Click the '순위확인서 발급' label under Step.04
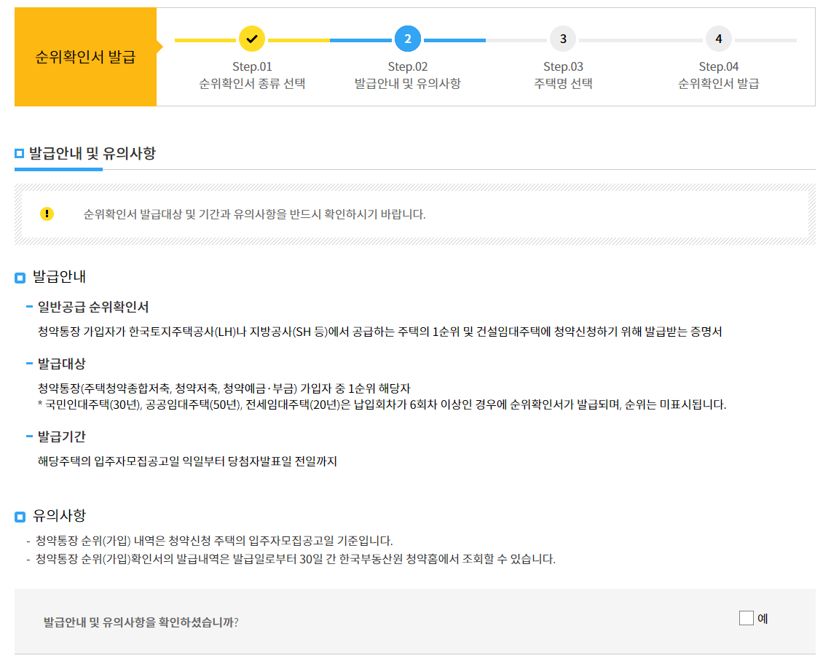The height and width of the screenshot is (661, 831). [719, 84]
